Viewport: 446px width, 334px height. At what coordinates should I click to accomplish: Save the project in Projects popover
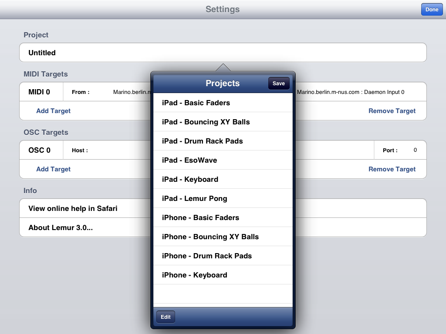coord(279,83)
